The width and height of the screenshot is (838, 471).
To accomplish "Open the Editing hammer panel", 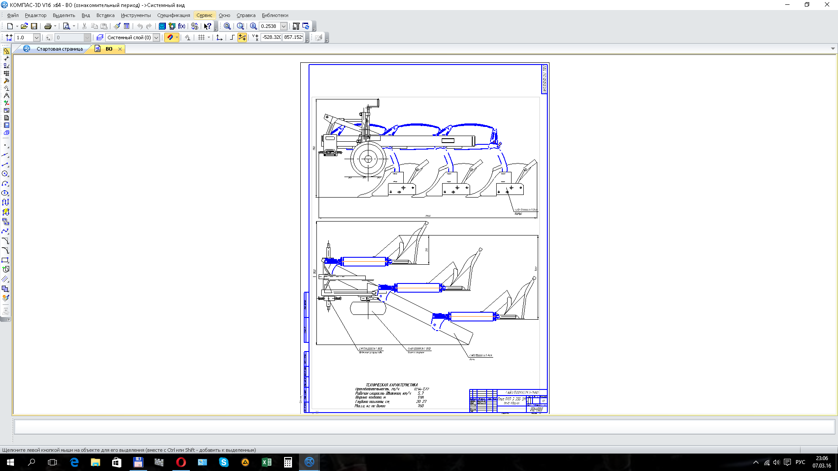I will (x=6, y=81).
